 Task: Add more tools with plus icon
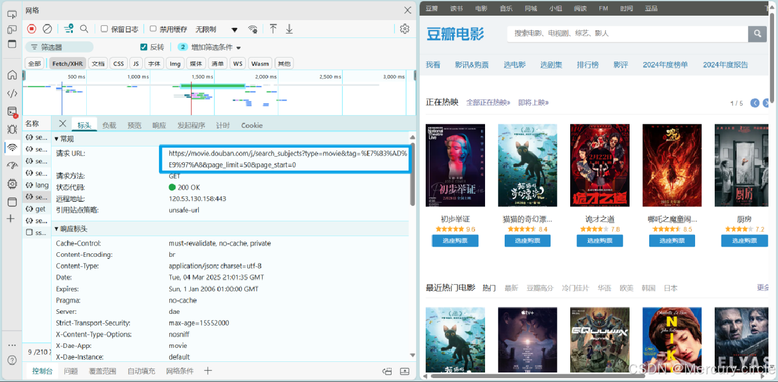click(11, 219)
